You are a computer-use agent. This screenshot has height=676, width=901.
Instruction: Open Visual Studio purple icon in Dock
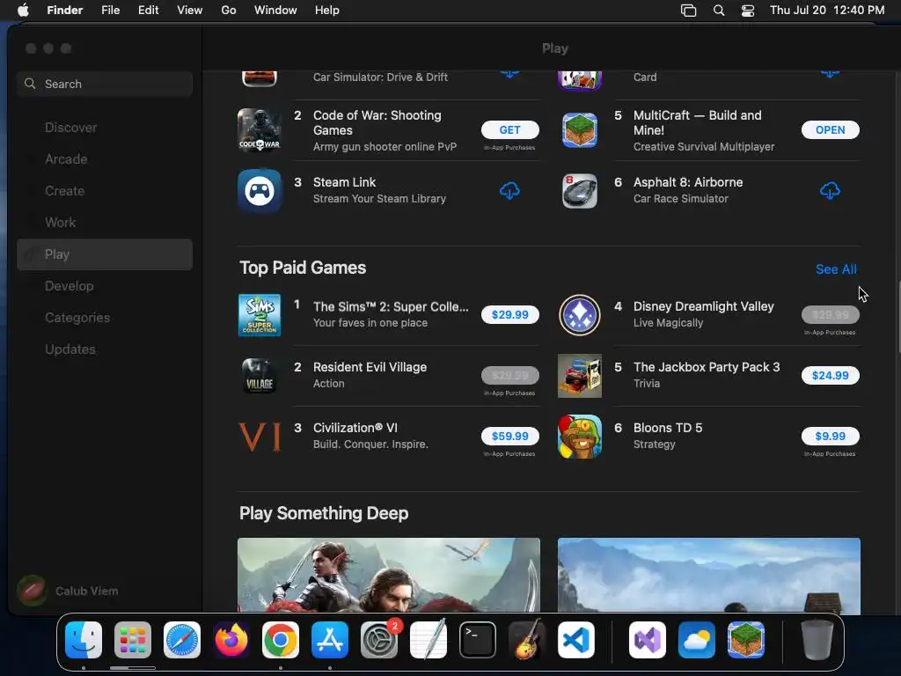648,640
